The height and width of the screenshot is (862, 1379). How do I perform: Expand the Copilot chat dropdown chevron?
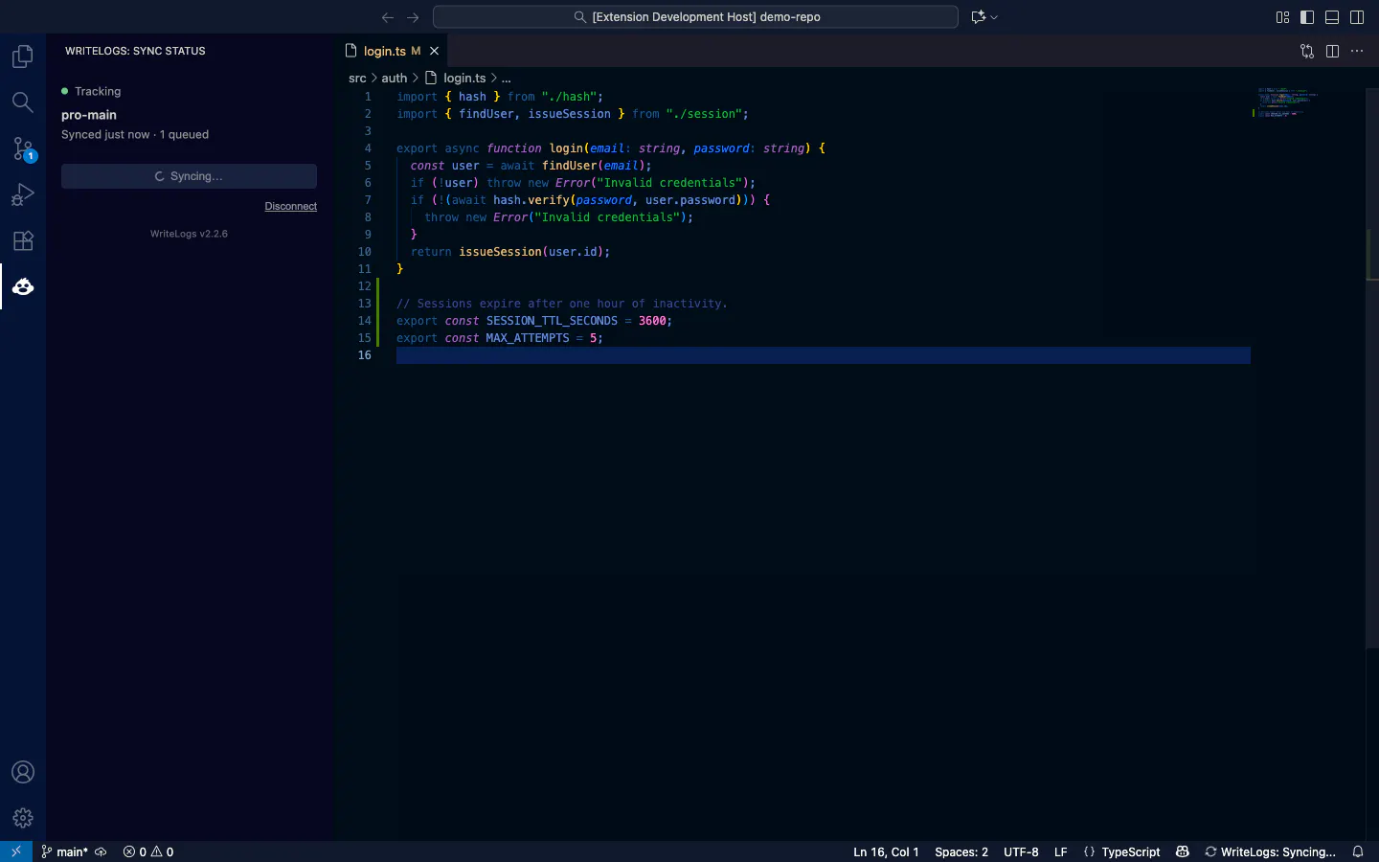click(x=994, y=17)
